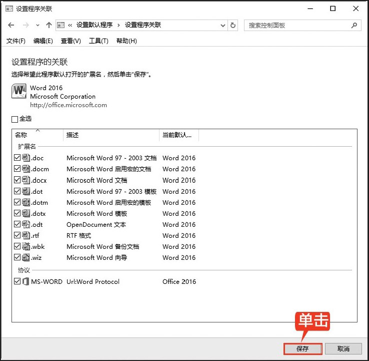369x361 pixels.
Task: Uncheck the .wbk extension checkbox
Action: 17,246
